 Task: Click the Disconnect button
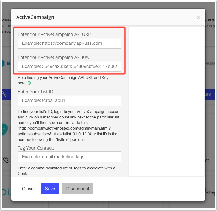(x=78, y=189)
